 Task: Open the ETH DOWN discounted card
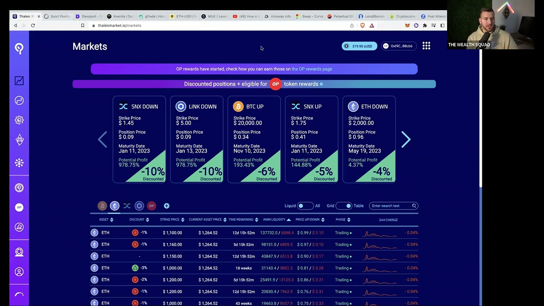[369, 139]
